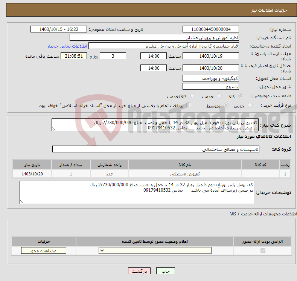Image resolution: width=297 pixels, height=281 pixels.
Task: Select the کالا radio button
Action: pos(241,96)
